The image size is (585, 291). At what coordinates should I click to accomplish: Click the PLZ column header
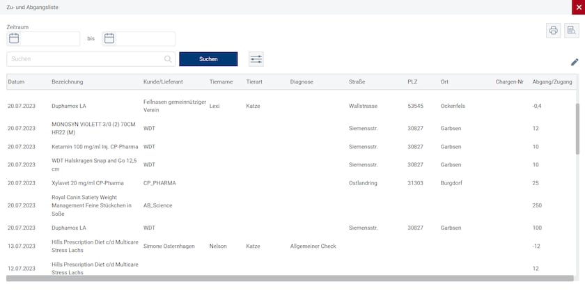point(412,81)
